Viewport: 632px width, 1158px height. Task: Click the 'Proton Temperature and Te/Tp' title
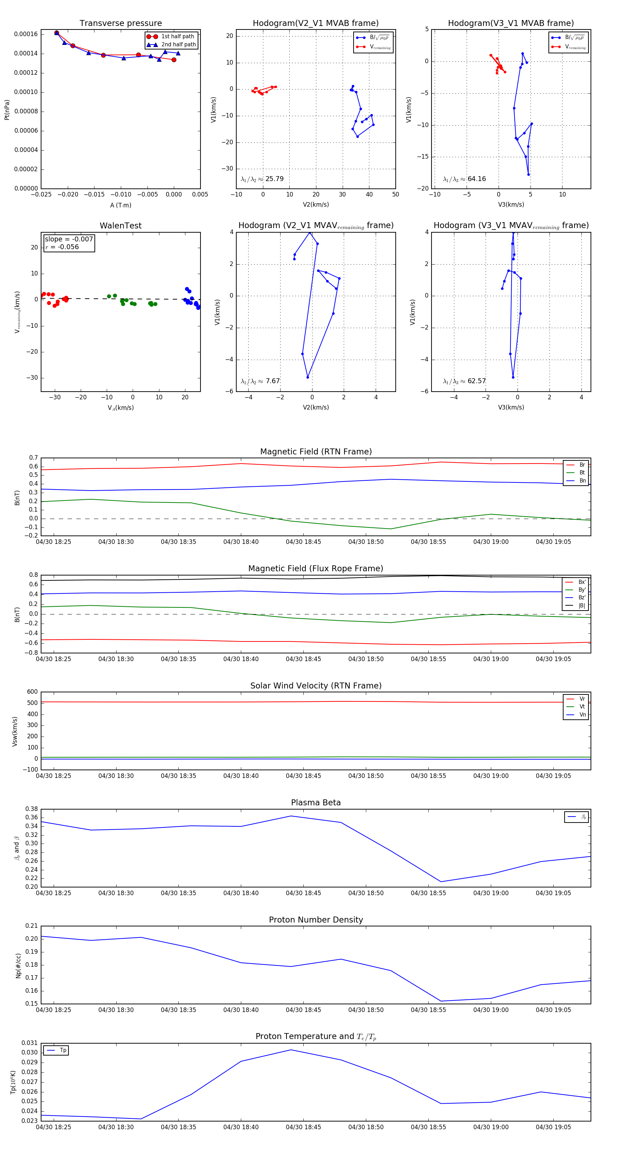316,1036
